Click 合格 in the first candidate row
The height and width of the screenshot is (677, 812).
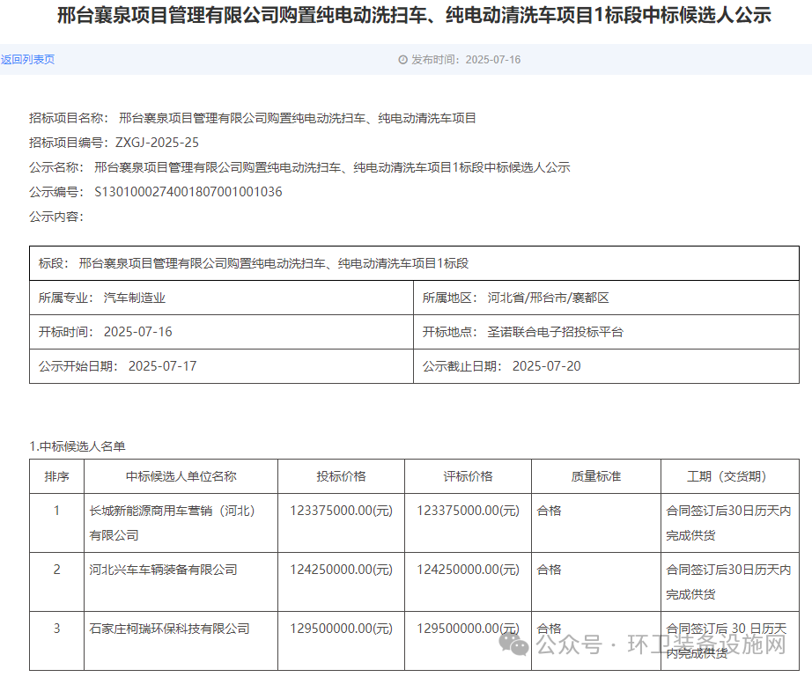(550, 511)
